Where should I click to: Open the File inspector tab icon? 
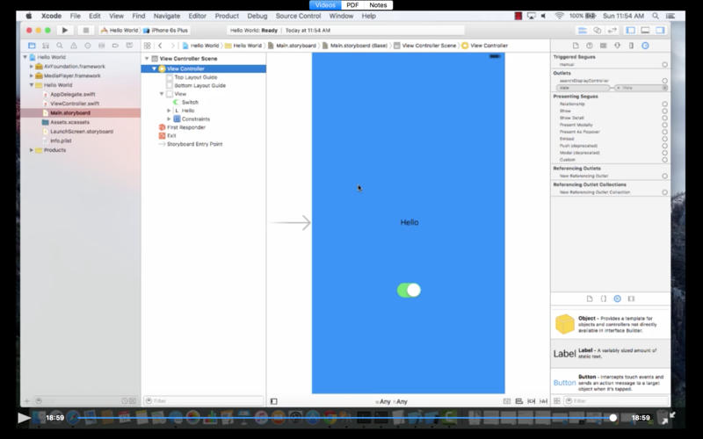point(576,46)
